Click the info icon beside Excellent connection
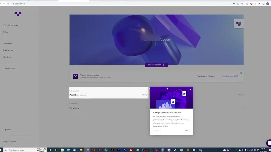 [x=147, y=108]
